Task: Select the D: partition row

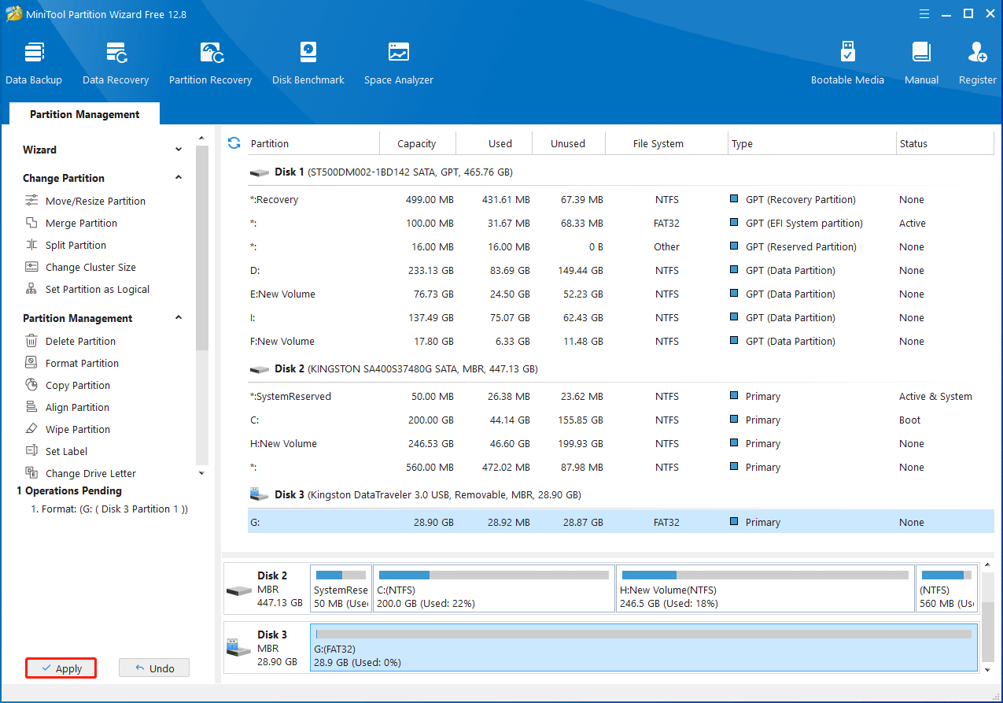Action: 621,271
